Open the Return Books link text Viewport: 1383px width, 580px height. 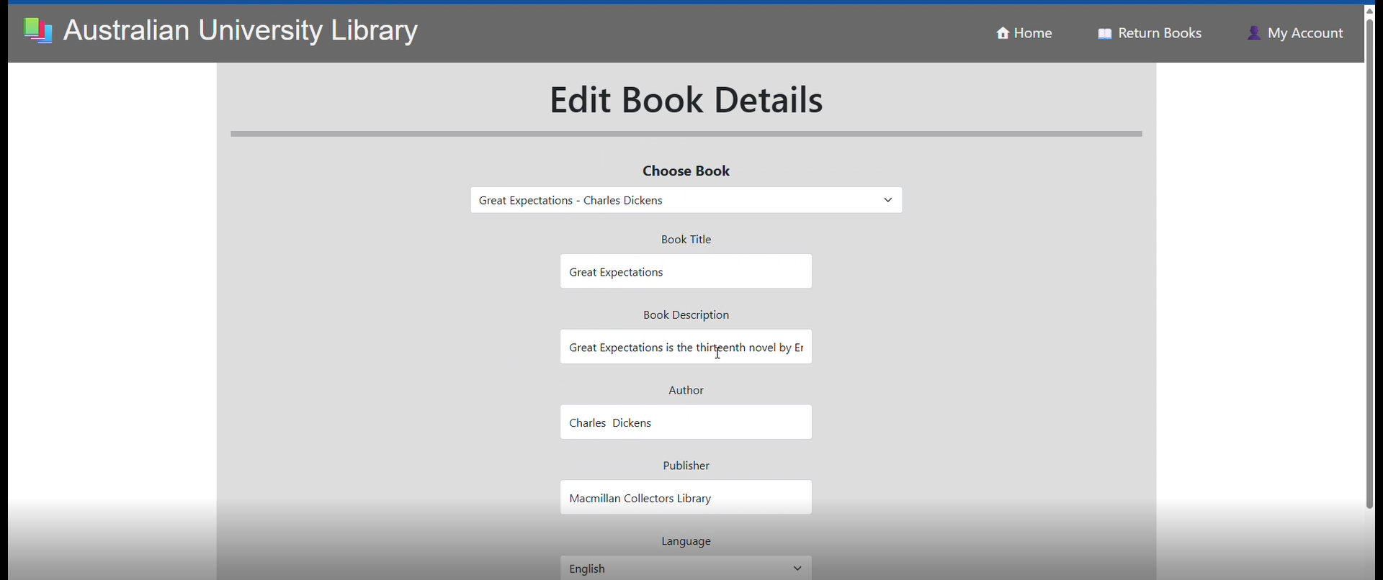coord(1160,33)
